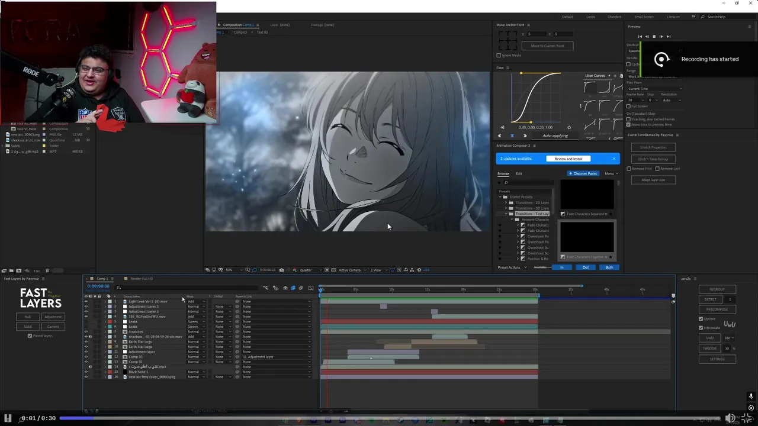Toggle Move time to preview time checkbox
Viewport: 758px width, 426px height.
tap(629, 124)
